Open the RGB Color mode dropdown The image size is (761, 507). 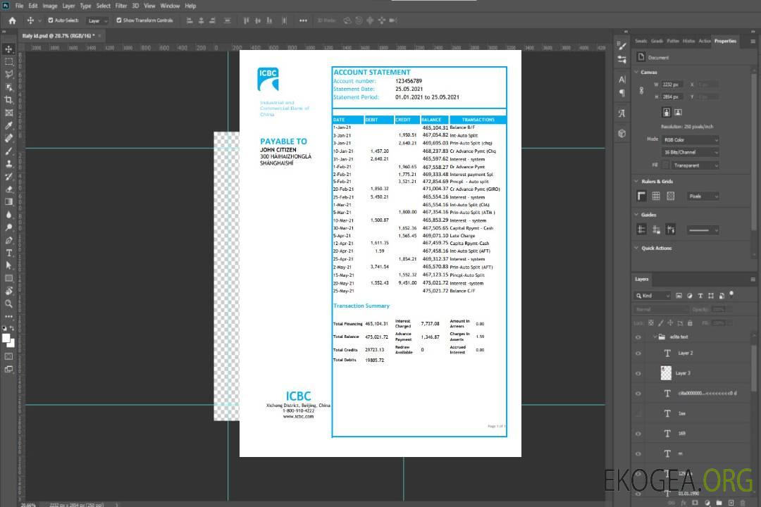[690, 139]
